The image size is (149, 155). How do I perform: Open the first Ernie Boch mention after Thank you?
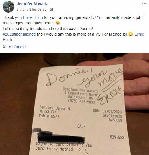point(33,17)
